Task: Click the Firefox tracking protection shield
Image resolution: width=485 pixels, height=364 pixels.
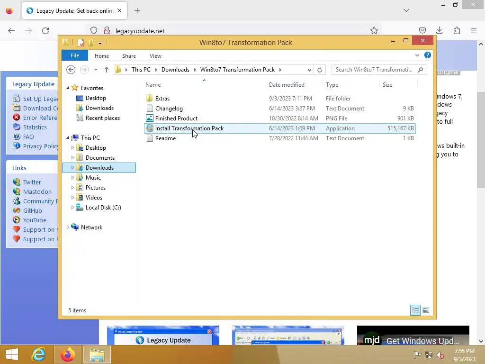Action: (x=94, y=30)
